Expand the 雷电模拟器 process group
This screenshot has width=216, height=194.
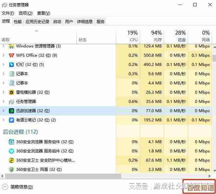pyautogui.click(x=4, y=92)
